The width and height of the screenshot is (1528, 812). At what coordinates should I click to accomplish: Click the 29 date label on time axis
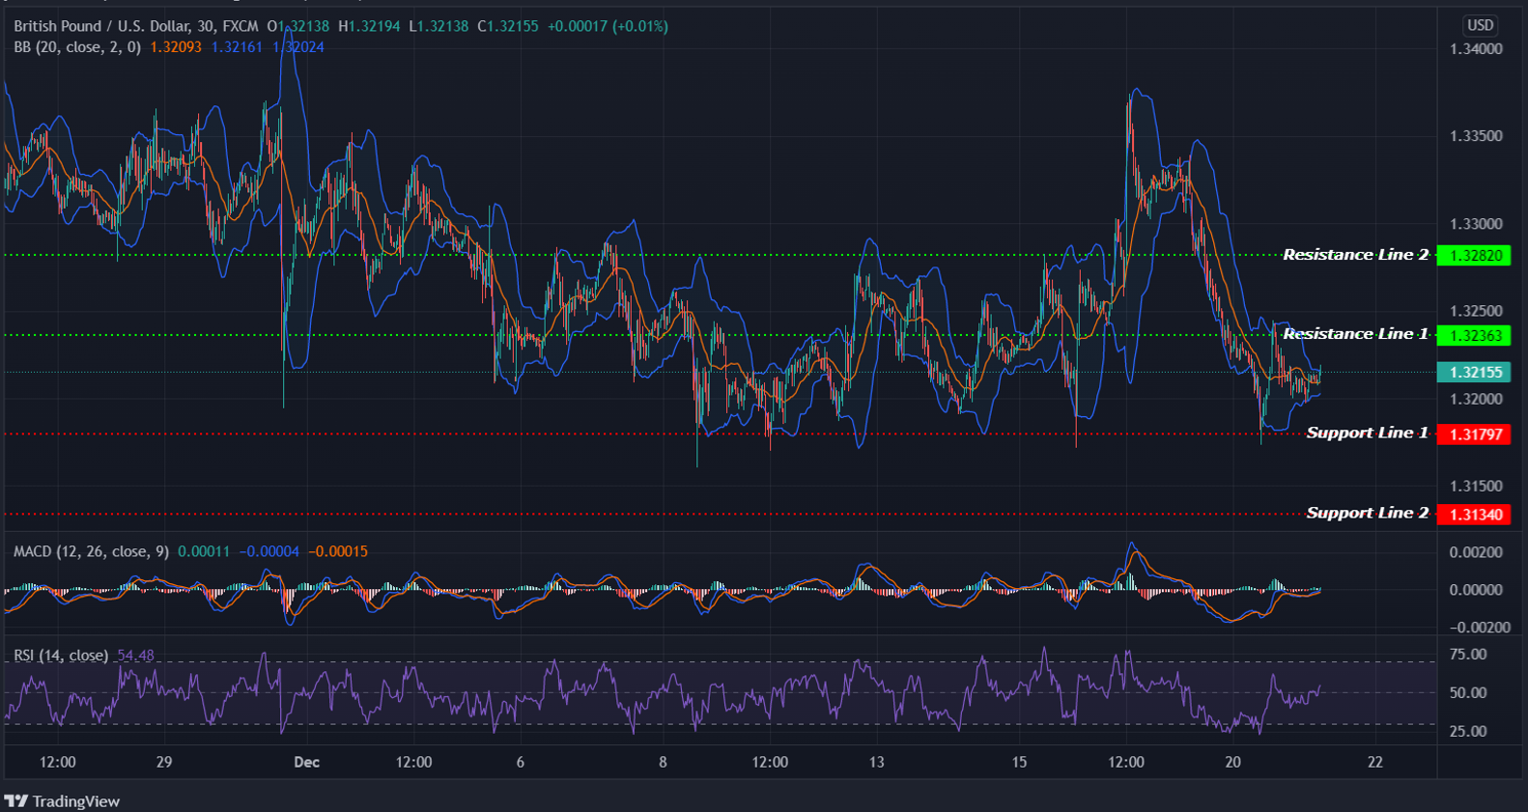click(164, 762)
